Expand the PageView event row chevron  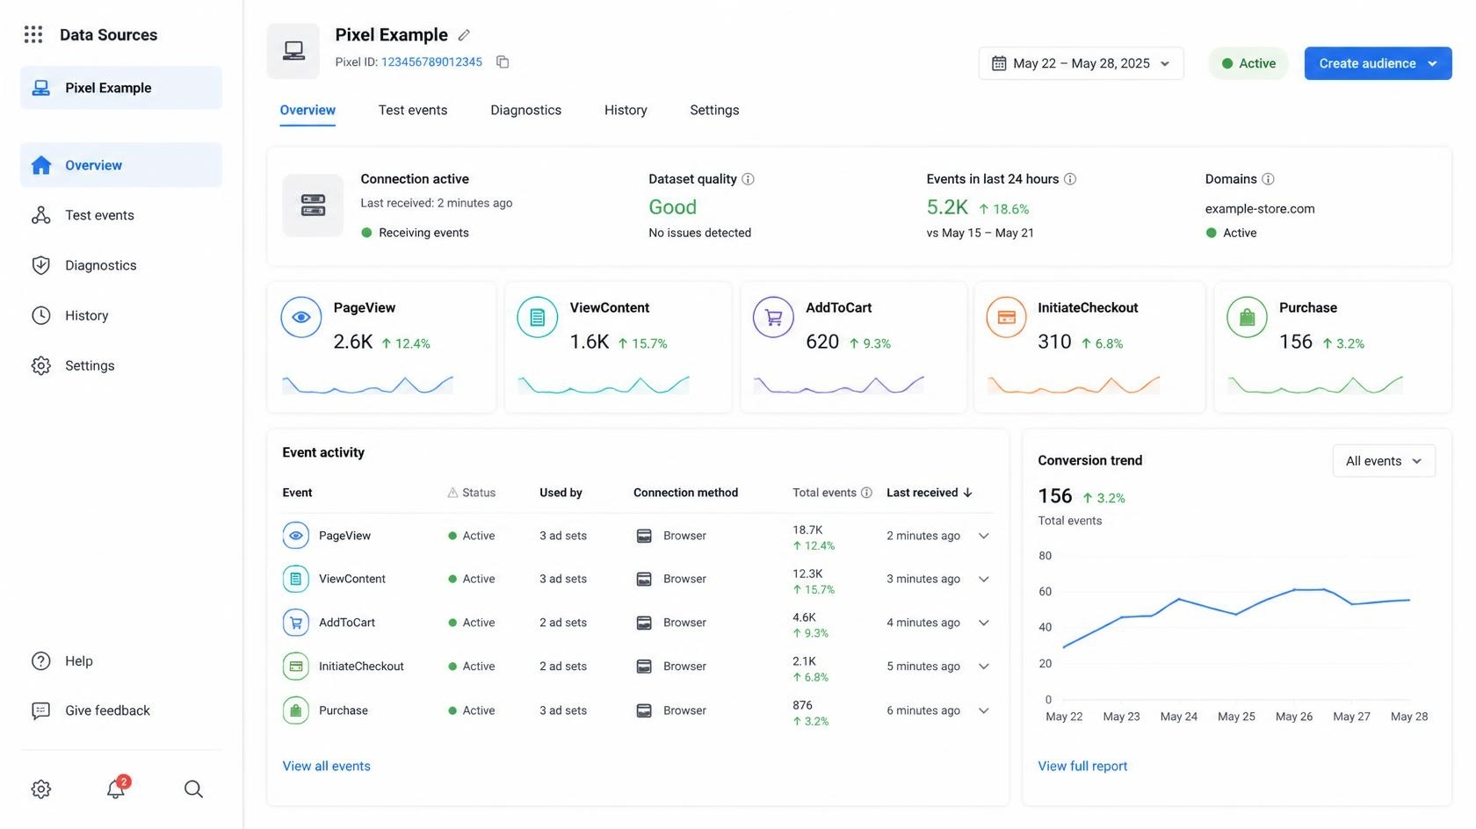(984, 536)
